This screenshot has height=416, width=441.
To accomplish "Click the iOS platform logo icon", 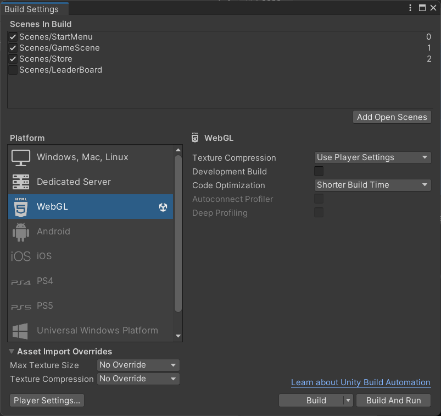I will 20,256.
